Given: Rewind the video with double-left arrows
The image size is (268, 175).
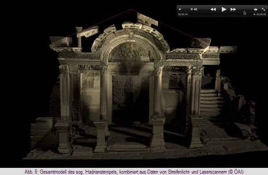Looking at the screenshot, I should tap(213, 9).
